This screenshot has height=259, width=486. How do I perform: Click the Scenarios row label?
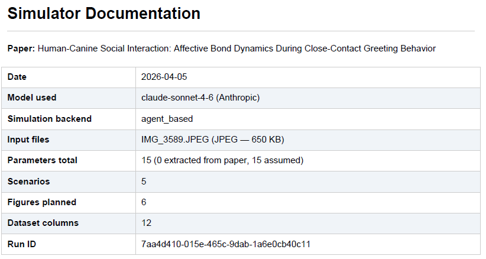coord(28,182)
